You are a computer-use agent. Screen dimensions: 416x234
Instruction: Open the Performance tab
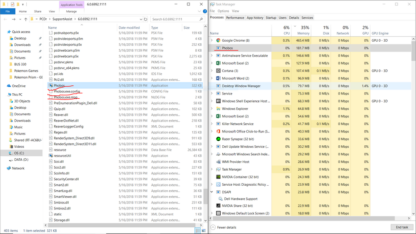click(235, 18)
